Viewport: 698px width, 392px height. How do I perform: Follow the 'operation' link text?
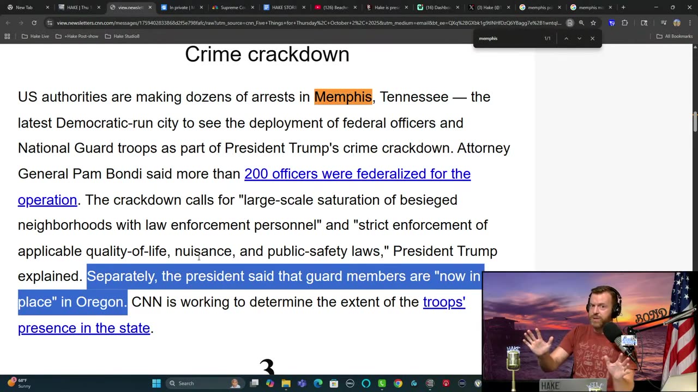pyautogui.click(x=47, y=200)
